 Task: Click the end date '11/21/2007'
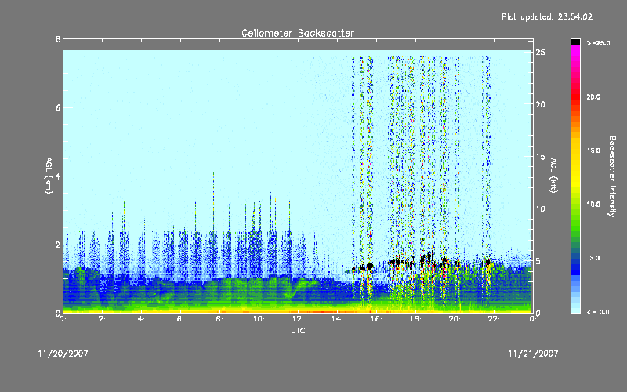pos(533,354)
